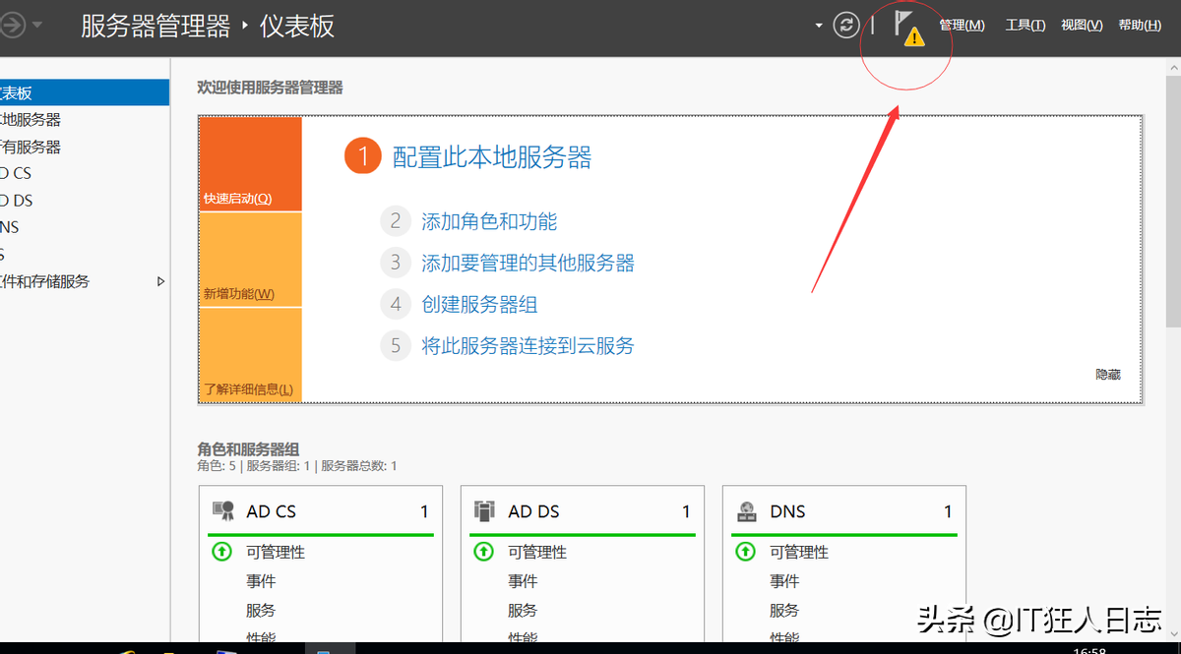Open the AD CS tile title
1181x654 pixels.
(x=271, y=511)
